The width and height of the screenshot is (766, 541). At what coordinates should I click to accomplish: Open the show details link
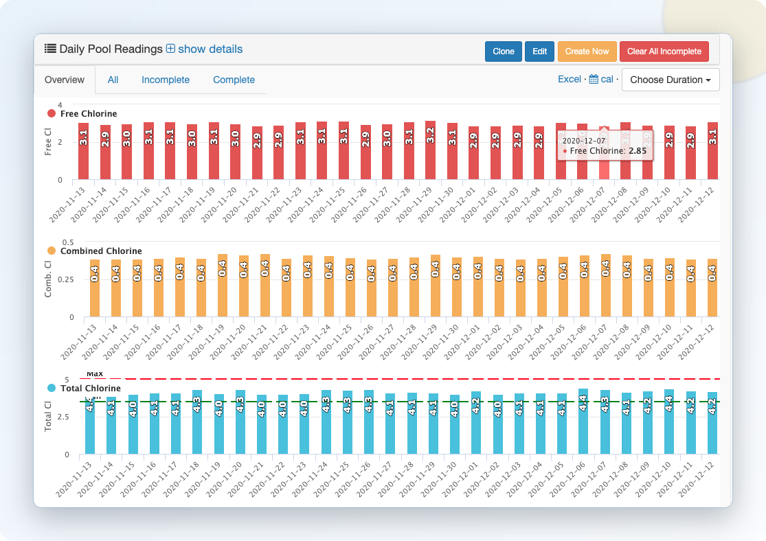210,49
